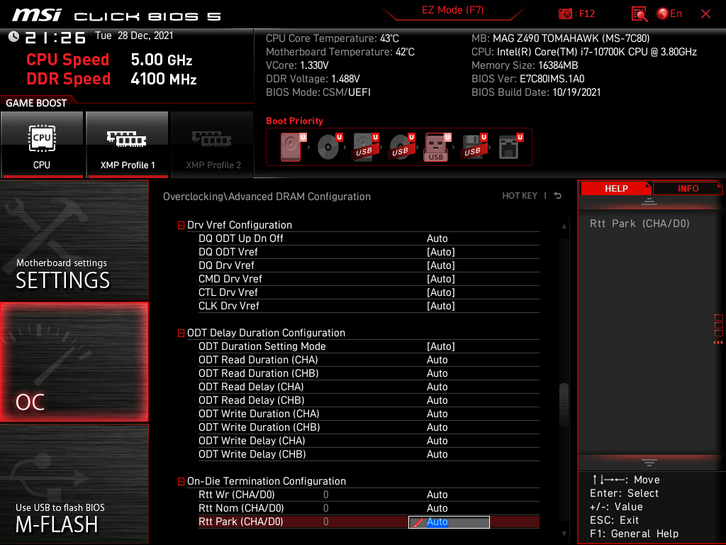The image size is (726, 545).
Task: Select DQ ODT Up Dn Off row
Action: (369, 238)
